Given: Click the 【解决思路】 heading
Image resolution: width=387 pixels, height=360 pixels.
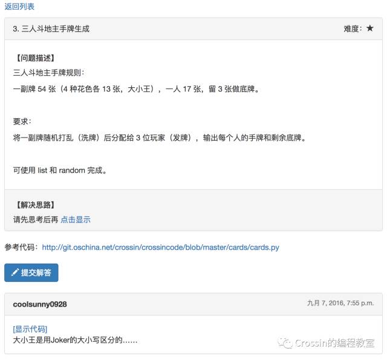Looking at the screenshot, I should pyautogui.click(x=34, y=205).
